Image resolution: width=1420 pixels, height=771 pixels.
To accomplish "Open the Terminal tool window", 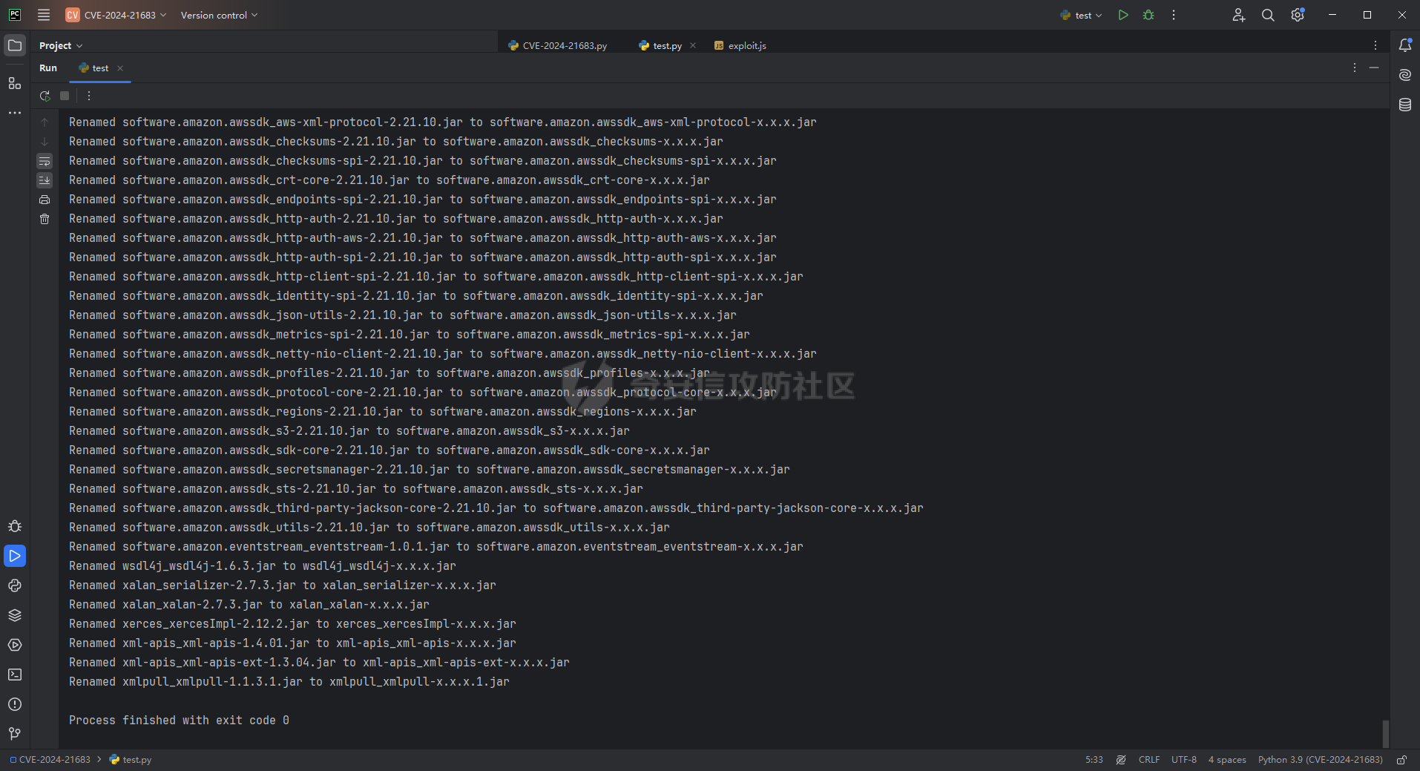I will (15, 675).
